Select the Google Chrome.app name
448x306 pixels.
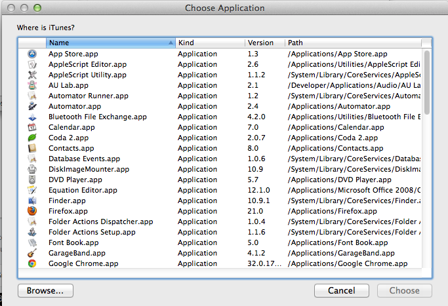point(83,263)
